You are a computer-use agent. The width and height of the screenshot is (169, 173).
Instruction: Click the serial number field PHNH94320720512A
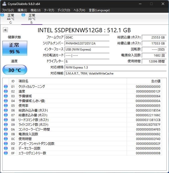(x=87, y=43)
